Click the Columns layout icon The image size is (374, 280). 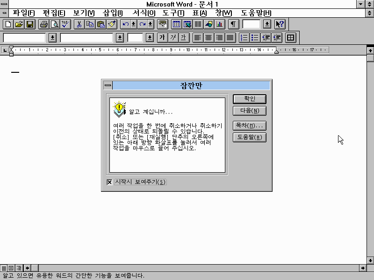198,24
